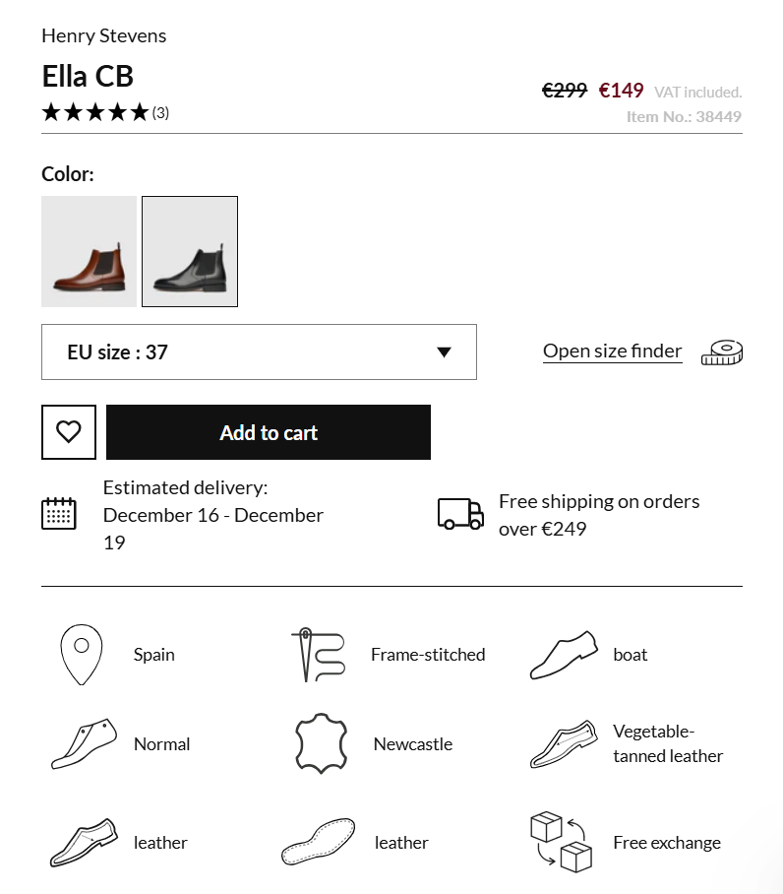
Task: Click the footprint sole leather icon
Action: [317, 843]
